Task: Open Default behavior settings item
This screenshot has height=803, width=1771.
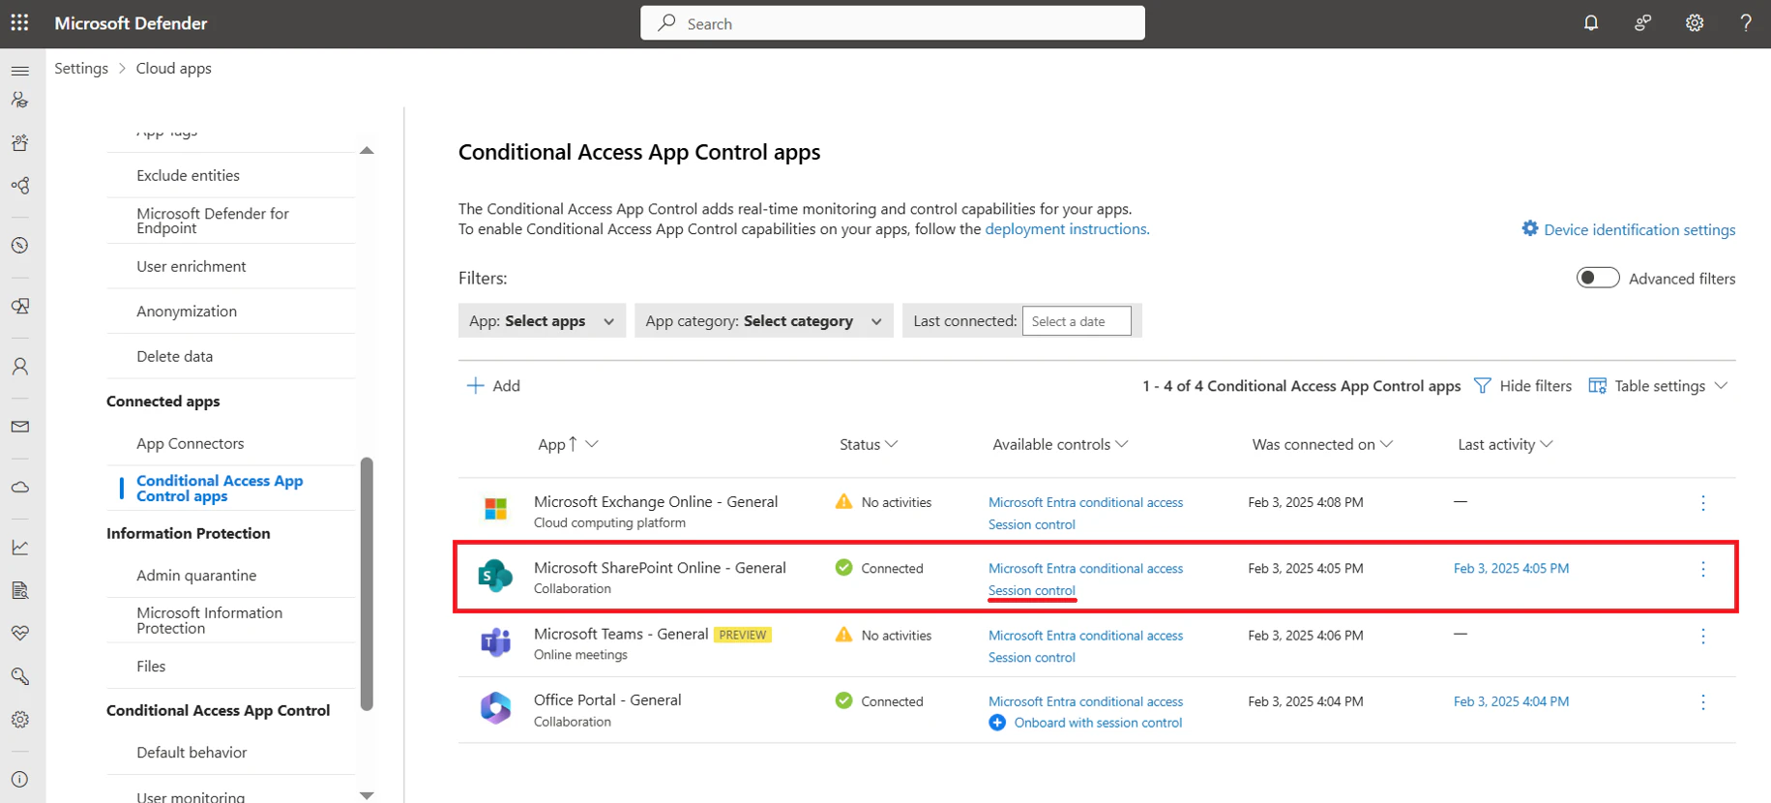Action: pyautogui.click(x=192, y=752)
